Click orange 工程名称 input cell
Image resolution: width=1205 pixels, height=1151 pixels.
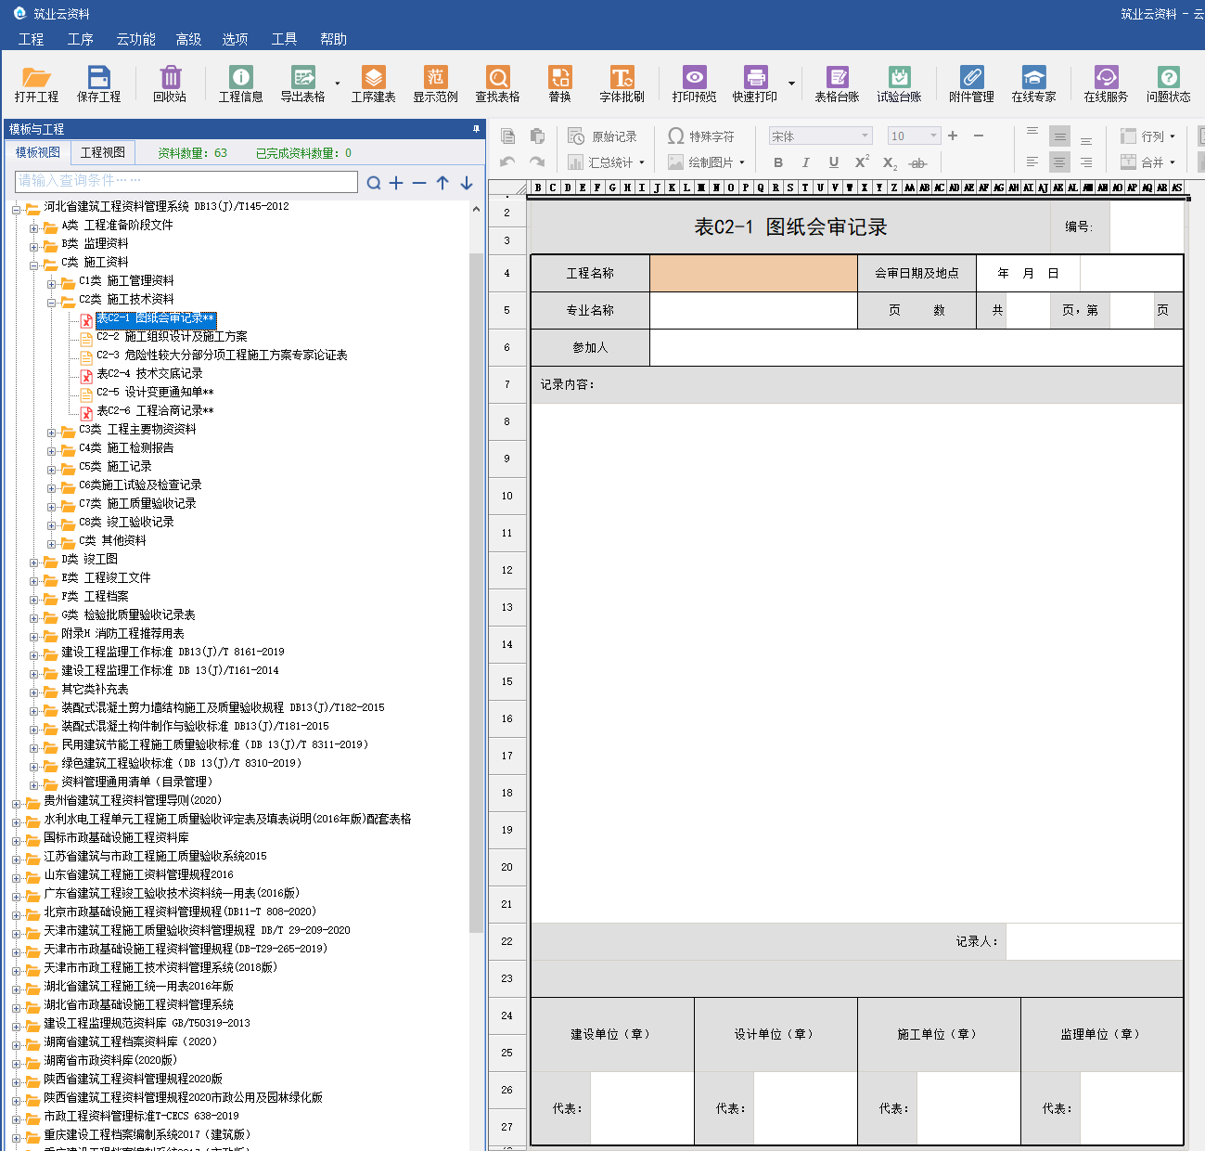coord(753,273)
